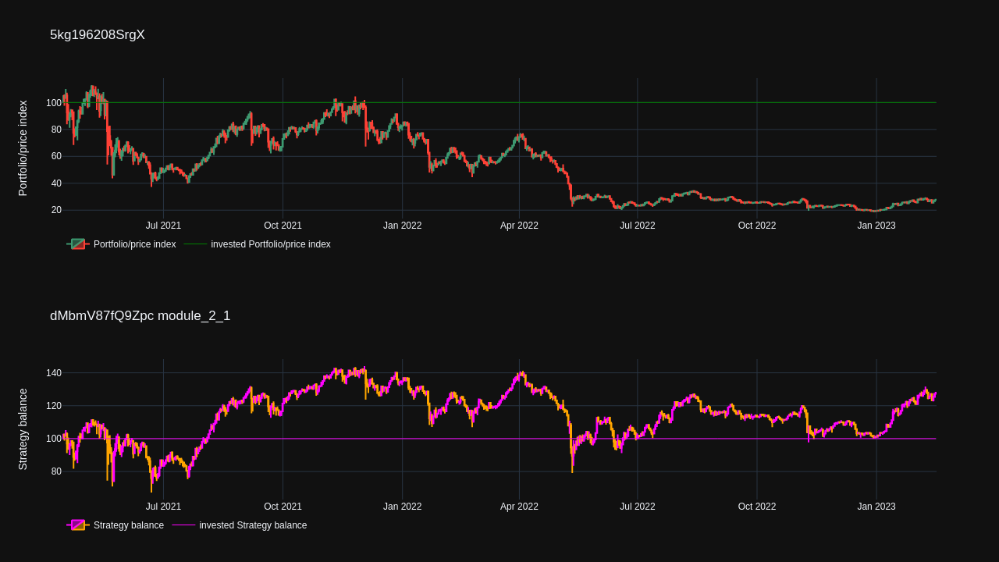Viewport: 999px width, 562px height.
Task: Click the dMbmV87fQ9Zpc module_2_1 chart title
Action: point(140,316)
